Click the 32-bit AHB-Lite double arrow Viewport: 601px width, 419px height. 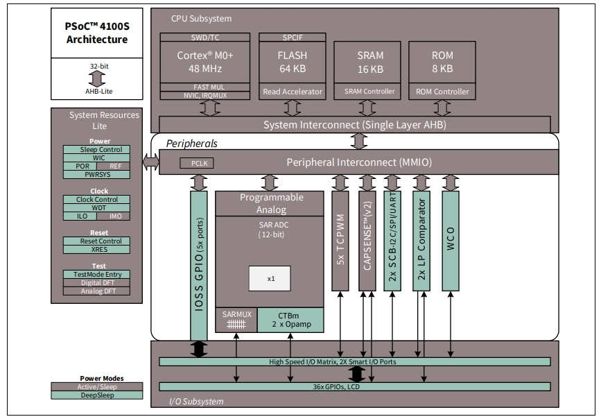pos(97,79)
